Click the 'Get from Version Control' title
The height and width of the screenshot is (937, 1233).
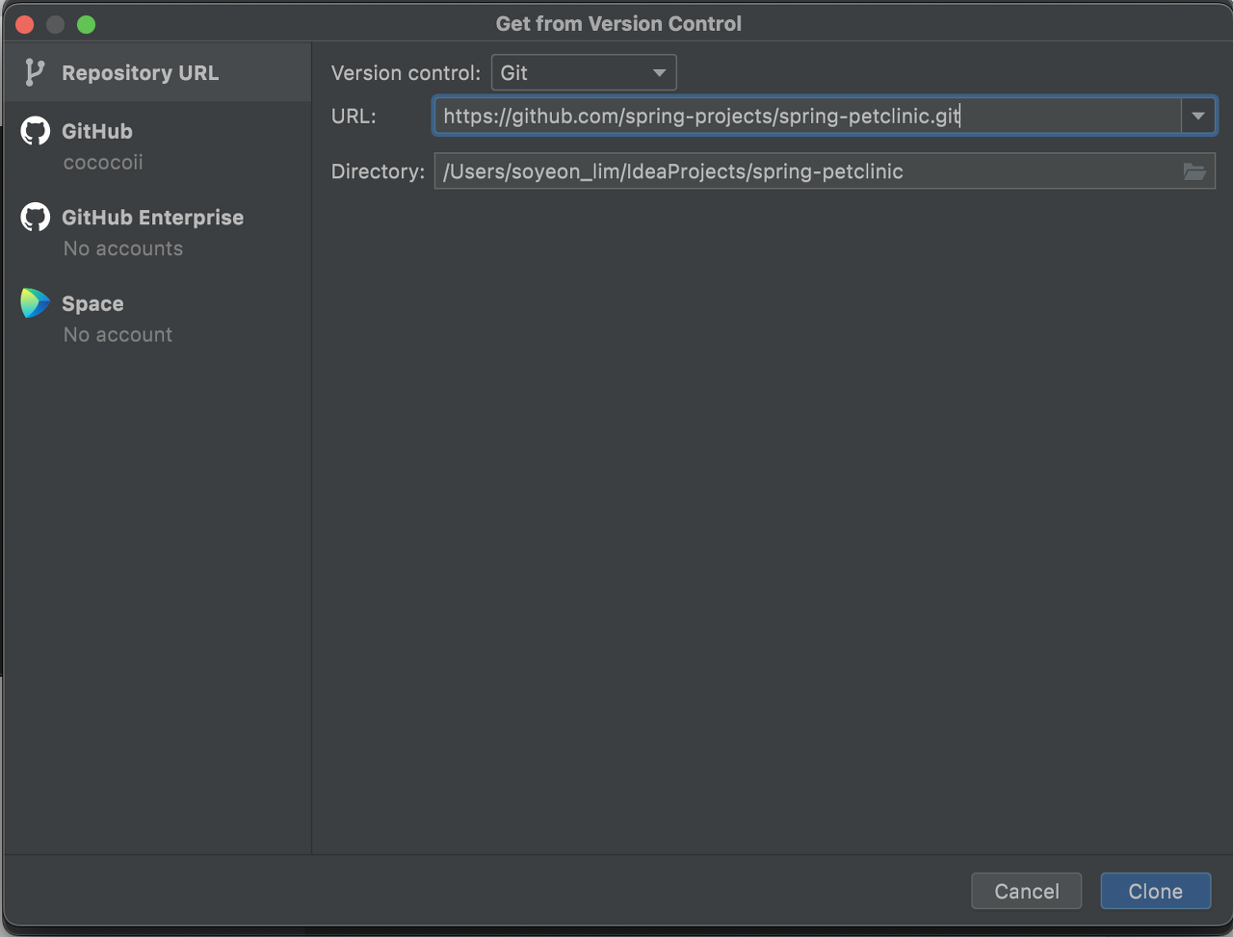pos(618,23)
